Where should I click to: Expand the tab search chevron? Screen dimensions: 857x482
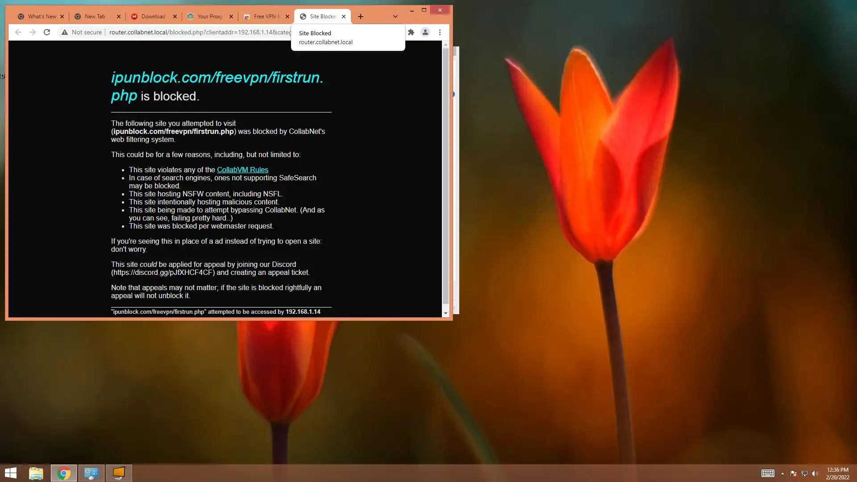[x=395, y=17]
